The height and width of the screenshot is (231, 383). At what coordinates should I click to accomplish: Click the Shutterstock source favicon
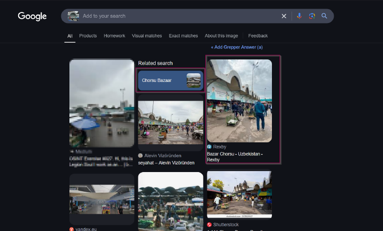tap(209, 224)
